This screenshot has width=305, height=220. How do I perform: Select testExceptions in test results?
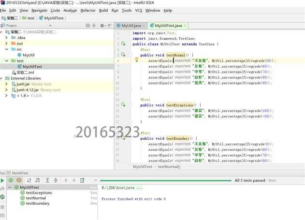(x=39, y=192)
